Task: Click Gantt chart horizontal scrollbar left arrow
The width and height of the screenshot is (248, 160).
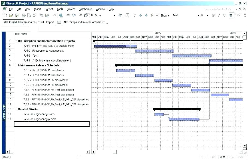Action: pos(94,152)
